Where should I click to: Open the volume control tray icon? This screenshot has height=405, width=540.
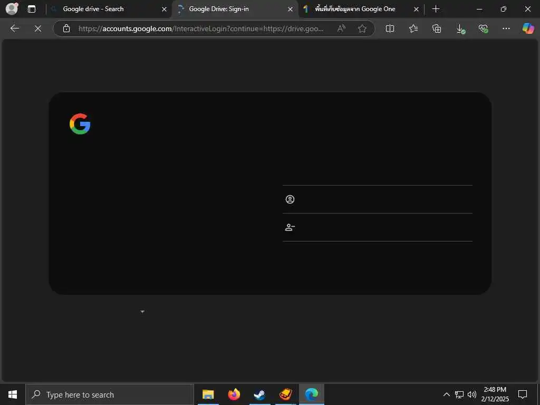[x=472, y=394]
